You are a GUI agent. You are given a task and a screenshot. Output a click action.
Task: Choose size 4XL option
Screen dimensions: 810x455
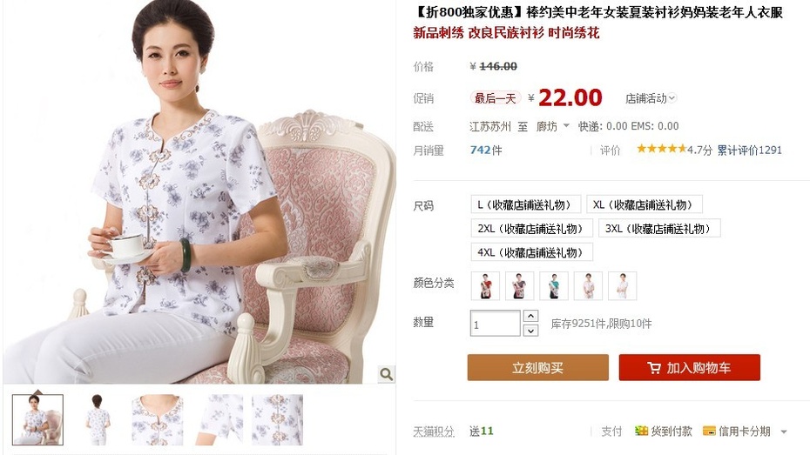pos(531,252)
